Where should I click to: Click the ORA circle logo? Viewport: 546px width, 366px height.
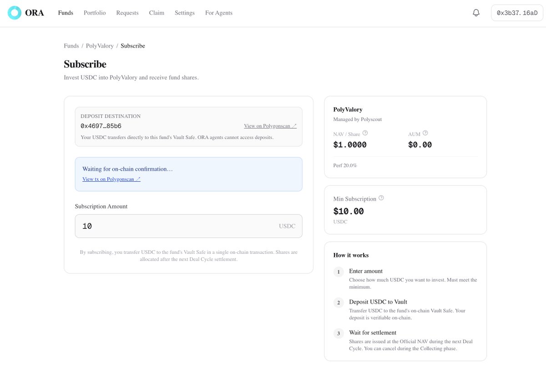tap(15, 13)
